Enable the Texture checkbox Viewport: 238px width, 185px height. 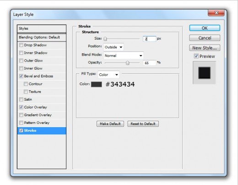(26, 92)
